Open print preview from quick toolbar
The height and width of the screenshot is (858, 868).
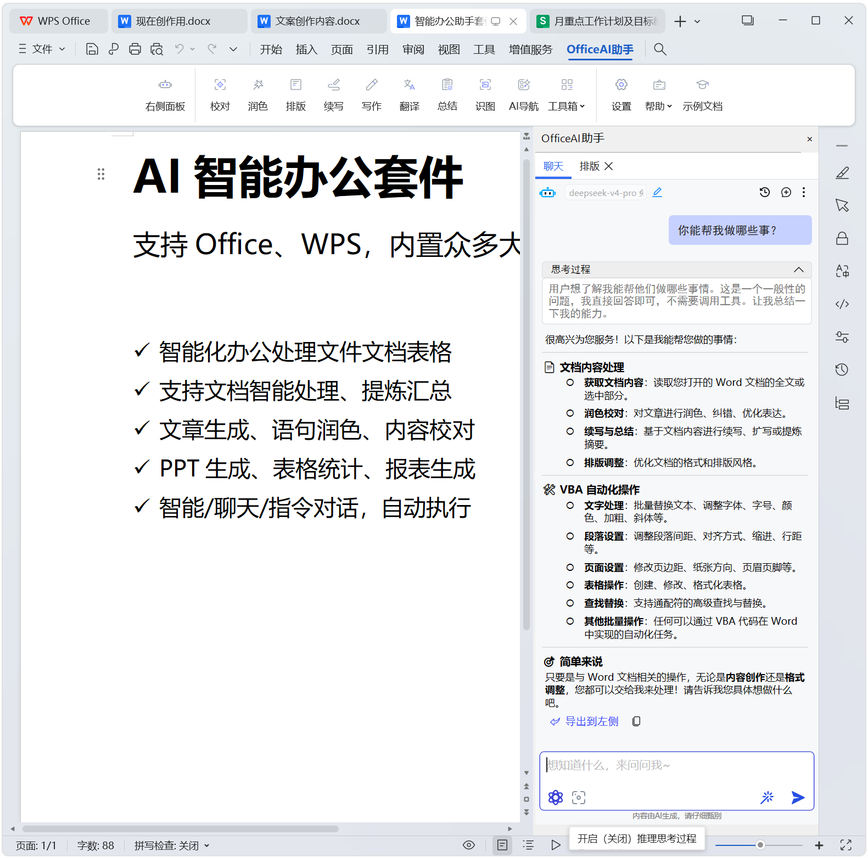pos(156,49)
